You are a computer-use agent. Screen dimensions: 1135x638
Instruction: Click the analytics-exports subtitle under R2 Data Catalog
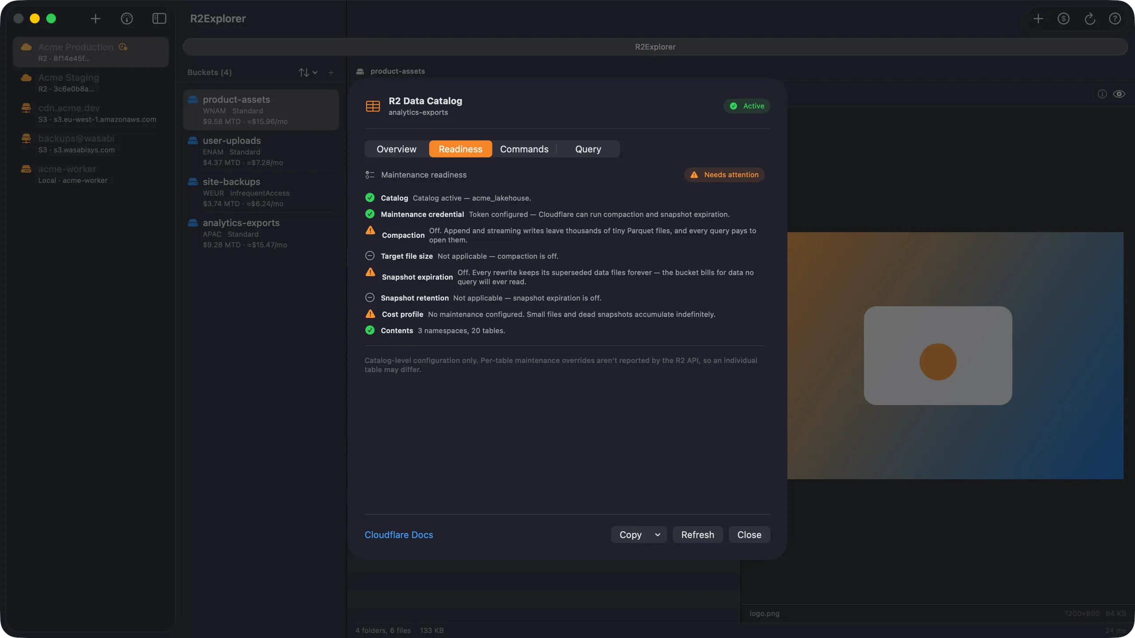(418, 113)
